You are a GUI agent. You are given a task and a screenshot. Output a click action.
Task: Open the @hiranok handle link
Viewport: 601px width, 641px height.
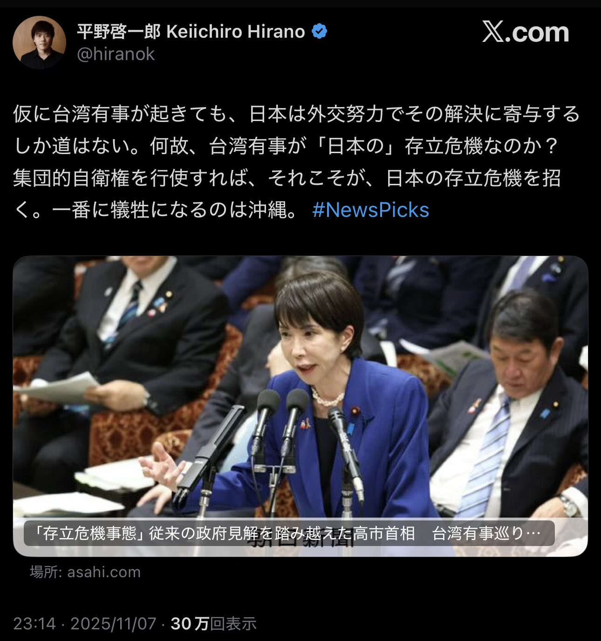point(116,54)
